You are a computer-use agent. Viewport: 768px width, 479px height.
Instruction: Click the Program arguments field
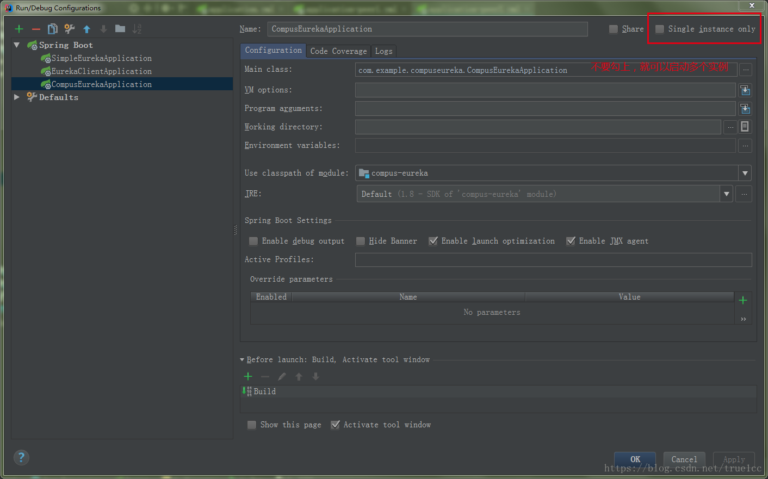[x=546, y=108]
